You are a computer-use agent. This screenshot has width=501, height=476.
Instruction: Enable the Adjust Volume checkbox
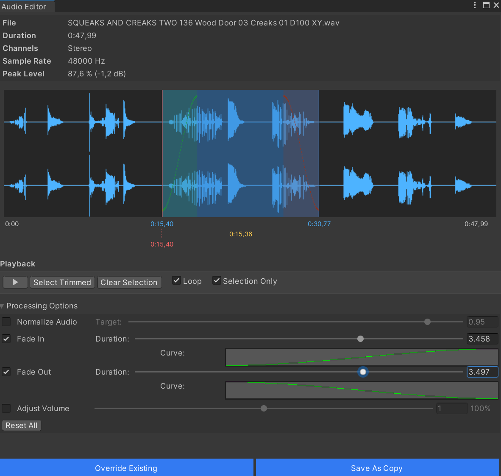pyautogui.click(x=6, y=408)
